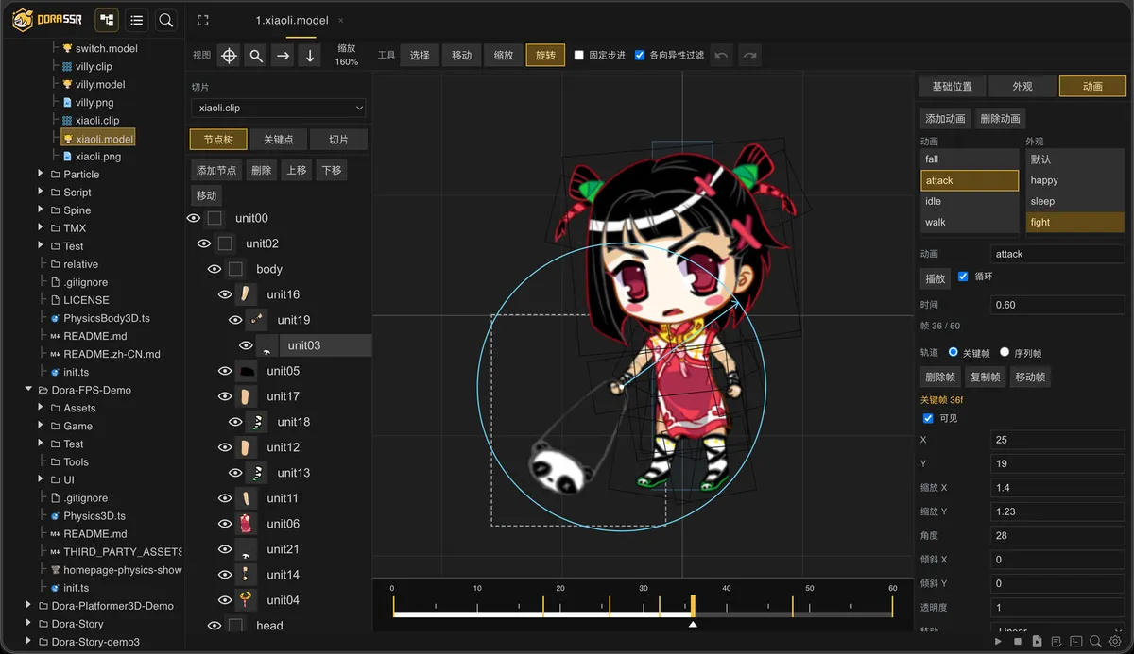Click the redo arrow icon
This screenshot has height=654, width=1134.
coord(749,56)
